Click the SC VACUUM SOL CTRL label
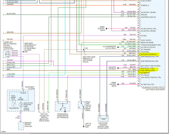The image size is (169, 134). pyautogui.click(x=149, y=29)
